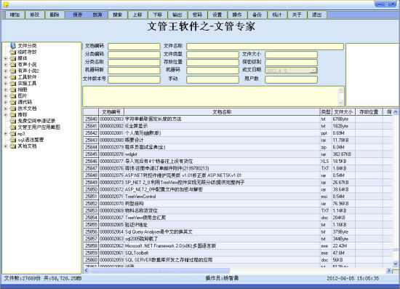Select the 实施工具 folder icon
The image size is (400, 289).
point(13,83)
